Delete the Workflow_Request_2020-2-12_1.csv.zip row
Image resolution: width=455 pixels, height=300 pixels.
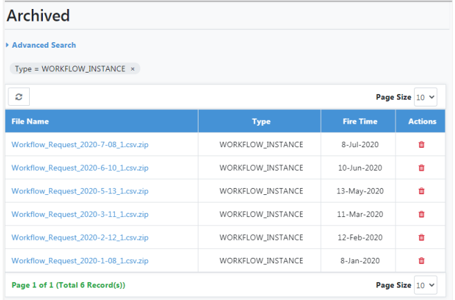coord(422,238)
